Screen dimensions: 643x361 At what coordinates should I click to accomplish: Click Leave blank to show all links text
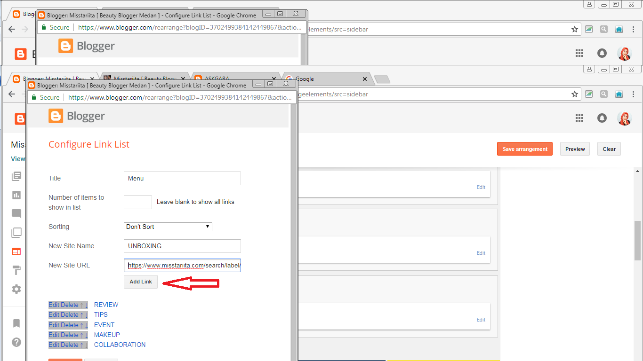click(195, 202)
